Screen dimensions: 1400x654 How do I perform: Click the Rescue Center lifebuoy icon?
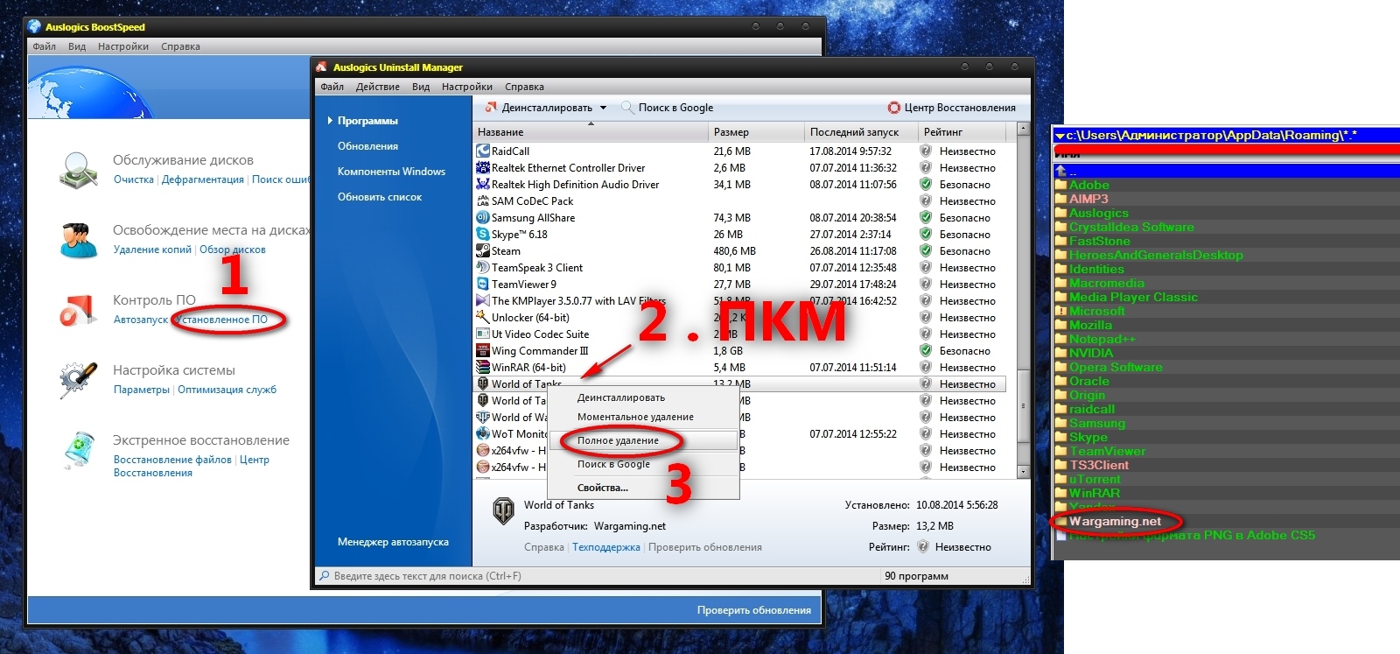point(893,108)
